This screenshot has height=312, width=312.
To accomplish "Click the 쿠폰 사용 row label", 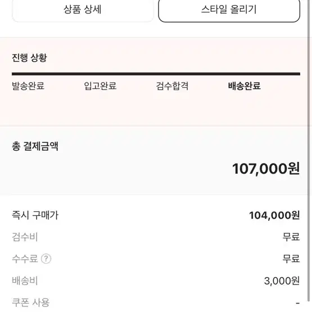I will tap(31, 302).
